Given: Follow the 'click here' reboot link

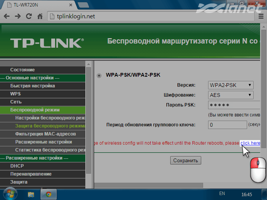Looking at the screenshot, I should tap(250, 143).
